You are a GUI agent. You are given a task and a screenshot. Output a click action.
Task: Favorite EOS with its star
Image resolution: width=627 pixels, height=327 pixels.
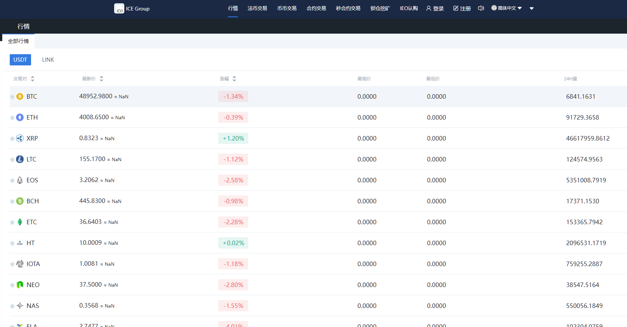(12, 181)
